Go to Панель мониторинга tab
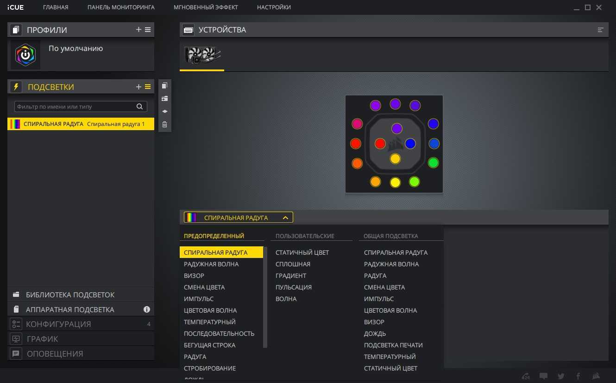Screen dimensions: 616x383 coord(121,7)
